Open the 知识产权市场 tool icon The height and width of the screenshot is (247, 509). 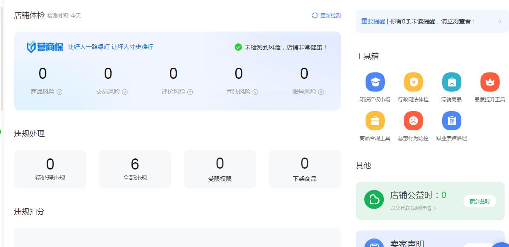(375, 82)
